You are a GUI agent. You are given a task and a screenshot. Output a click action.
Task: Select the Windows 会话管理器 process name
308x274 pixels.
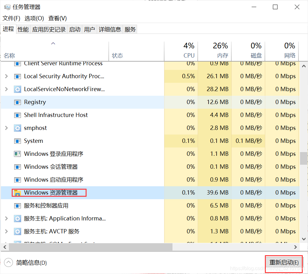pos(51,167)
